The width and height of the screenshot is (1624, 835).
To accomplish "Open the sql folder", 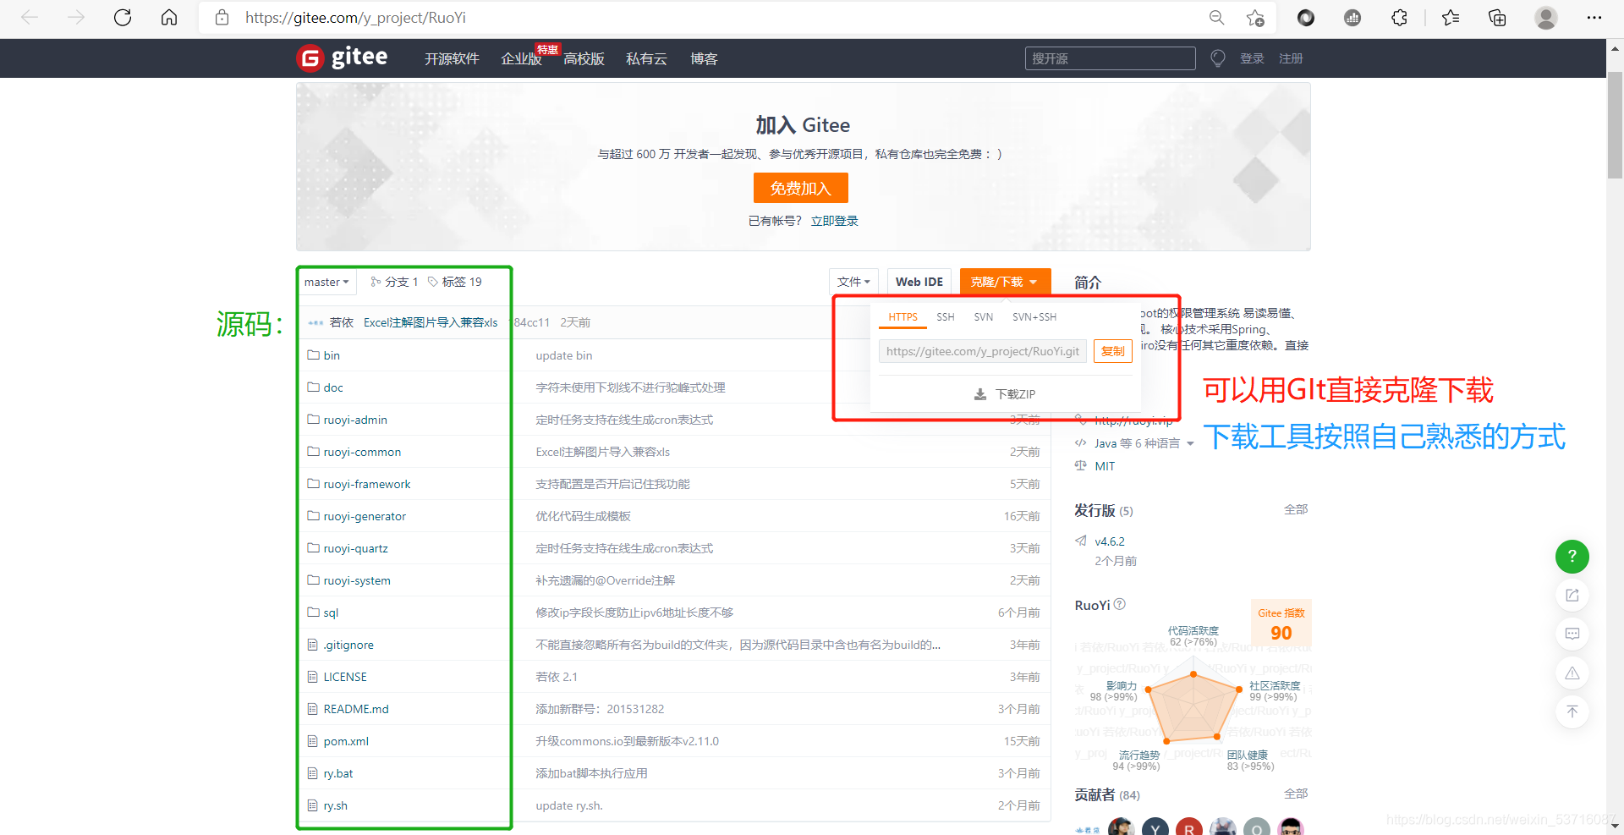I will click(331, 613).
